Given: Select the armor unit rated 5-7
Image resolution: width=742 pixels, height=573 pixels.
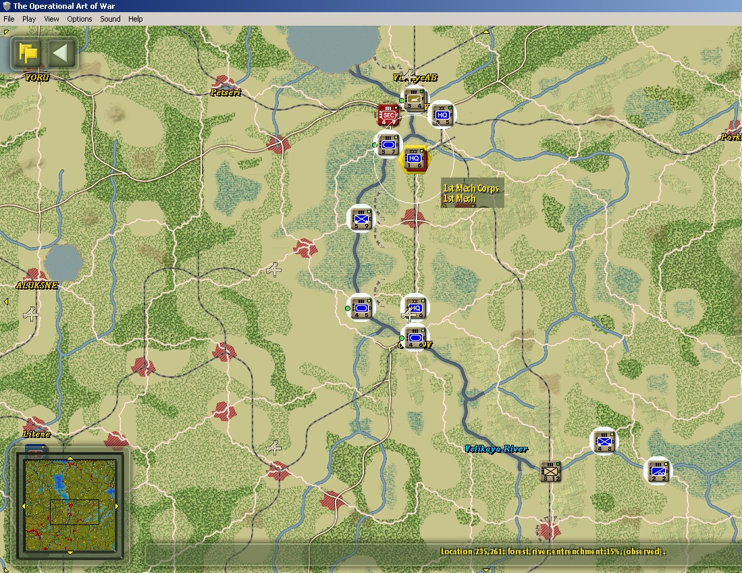Looking at the screenshot, I should pos(388,145).
